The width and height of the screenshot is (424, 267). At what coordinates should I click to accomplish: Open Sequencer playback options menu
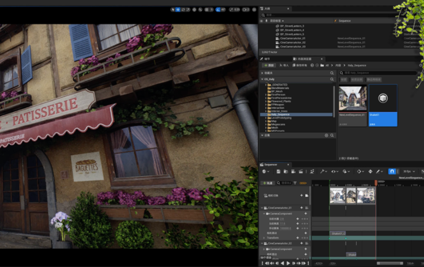pyautogui.click(x=346, y=171)
